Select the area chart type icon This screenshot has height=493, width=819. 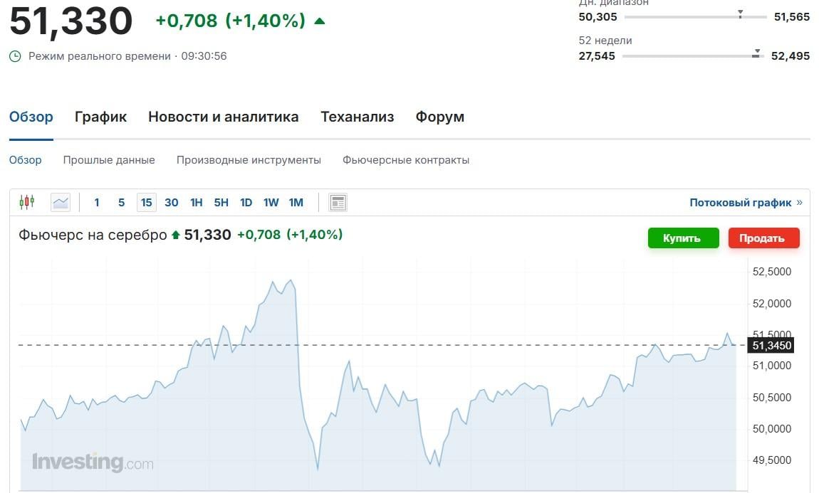[61, 203]
